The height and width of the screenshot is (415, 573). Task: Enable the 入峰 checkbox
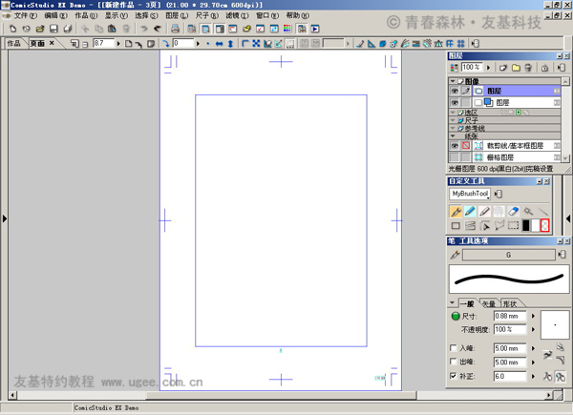454,349
